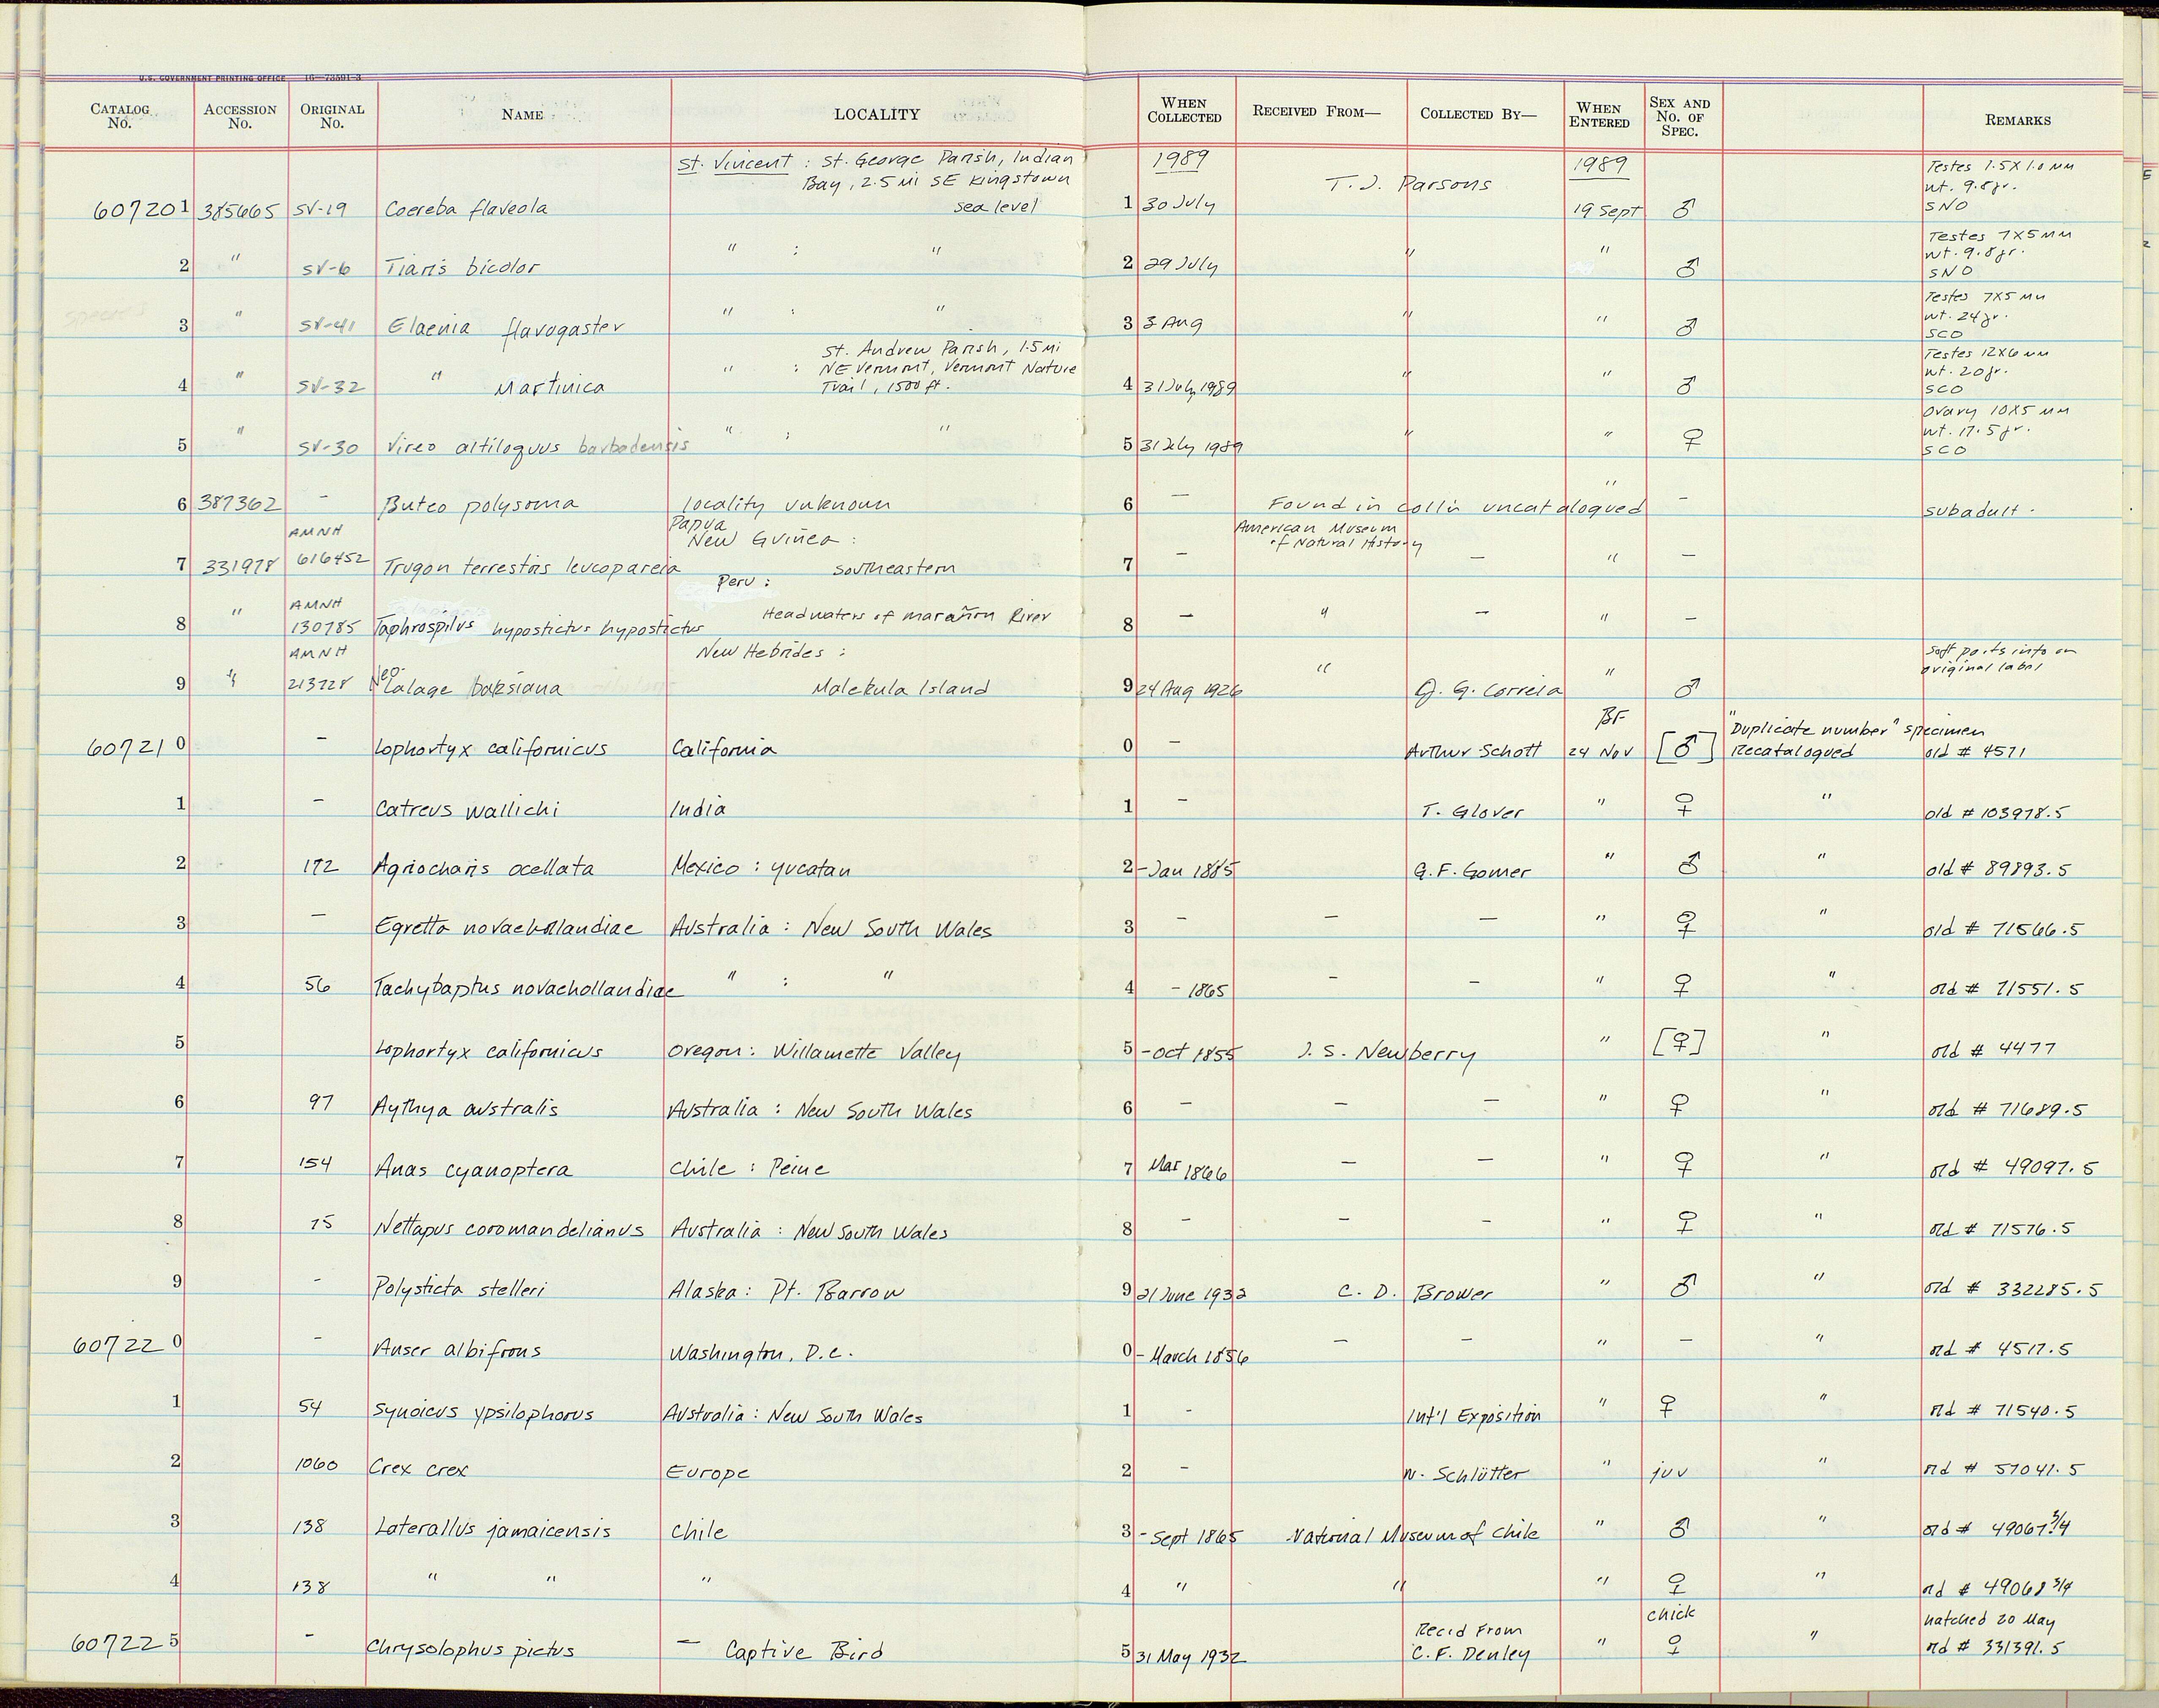Screen dimensions: 2159x1708
Task: Click the 'J. S. Newberry' entry
Action: pyautogui.click(x=1388, y=1055)
